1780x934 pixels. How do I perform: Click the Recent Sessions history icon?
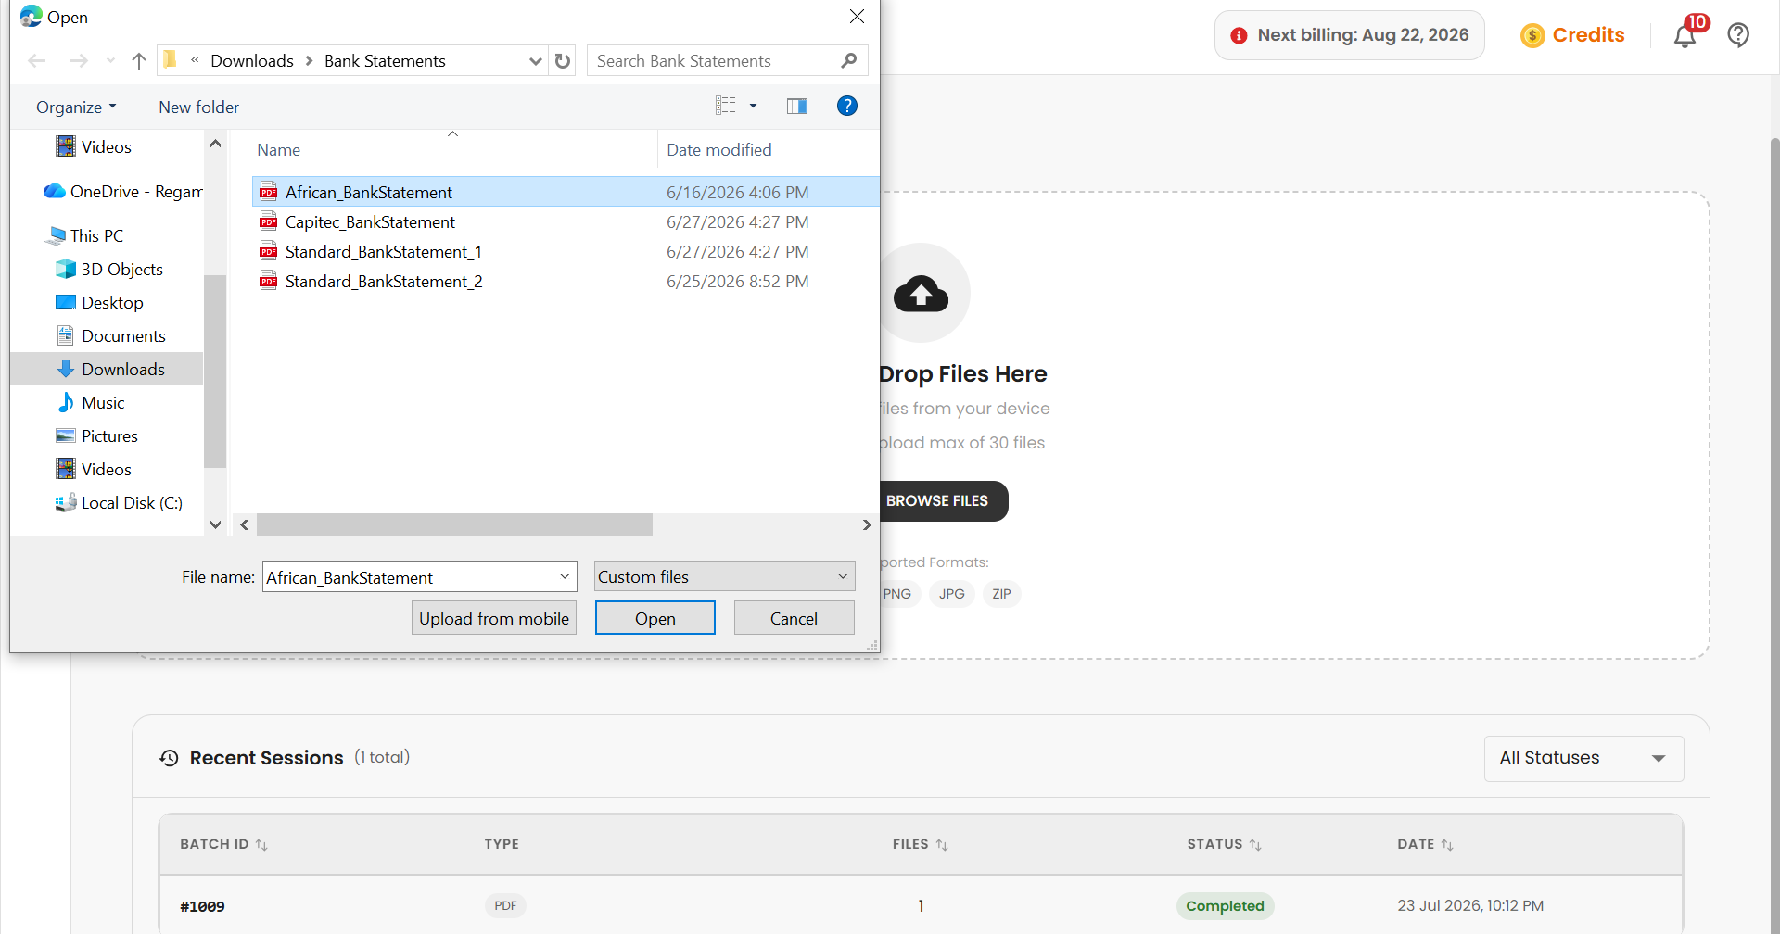tap(169, 758)
